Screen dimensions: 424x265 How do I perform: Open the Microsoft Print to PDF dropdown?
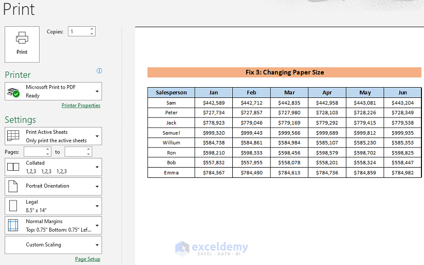[x=53, y=91]
